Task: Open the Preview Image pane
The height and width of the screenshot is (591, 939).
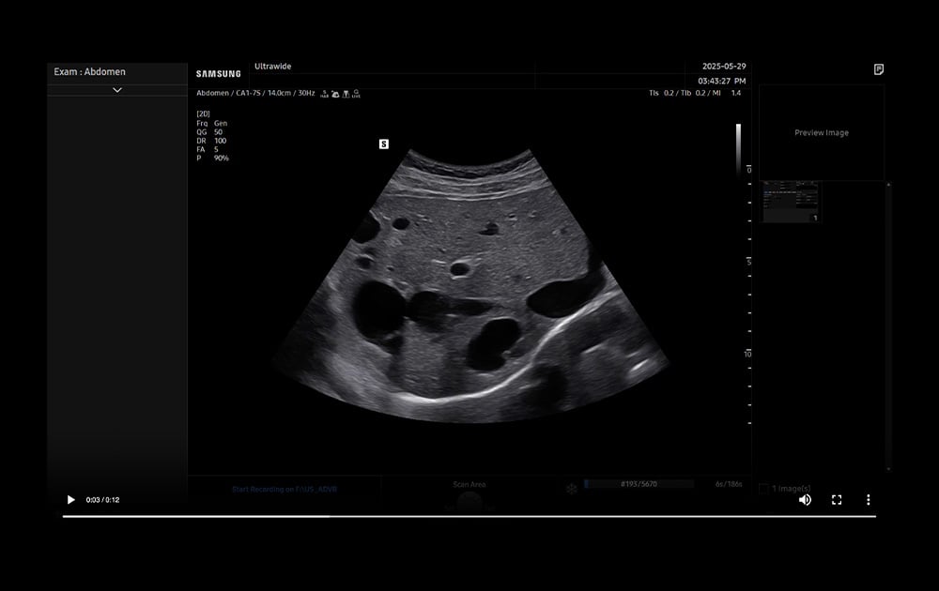Action: (x=822, y=132)
